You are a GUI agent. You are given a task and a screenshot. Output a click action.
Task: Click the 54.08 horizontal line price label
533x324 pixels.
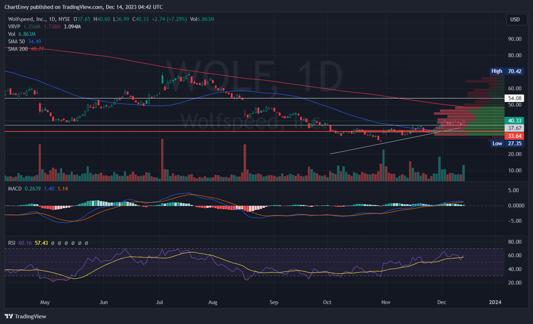click(515, 98)
